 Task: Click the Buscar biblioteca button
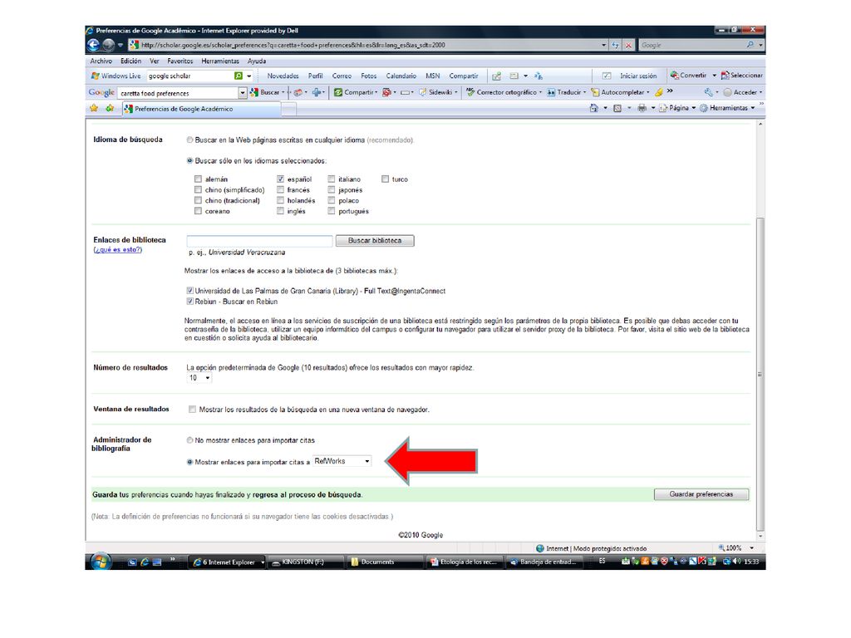tap(375, 240)
